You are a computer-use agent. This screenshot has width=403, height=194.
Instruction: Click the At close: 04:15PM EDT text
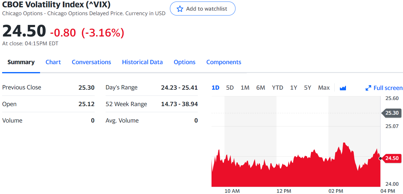(x=30, y=43)
